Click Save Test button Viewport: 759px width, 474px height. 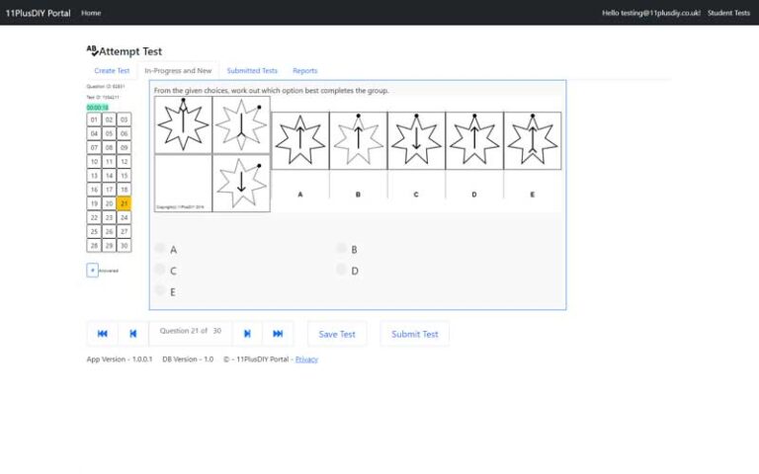pos(337,334)
